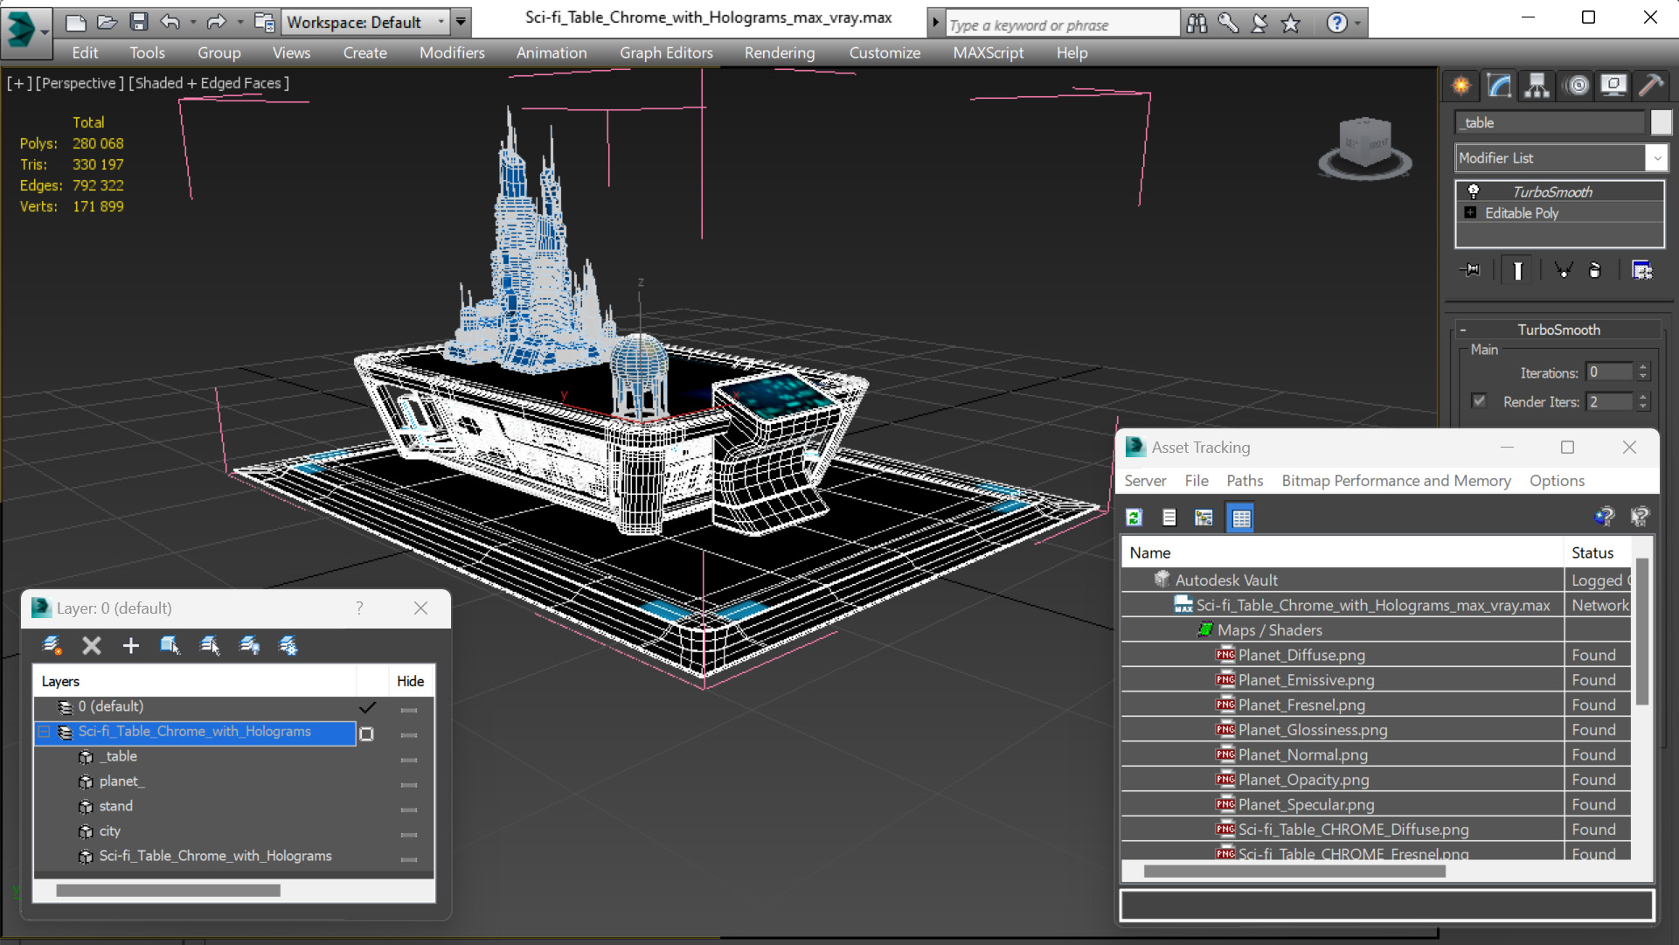Image resolution: width=1679 pixels, height=945 pixels.
Task: Open the Graph Editors menu
Action: click(x=667, y=53)
